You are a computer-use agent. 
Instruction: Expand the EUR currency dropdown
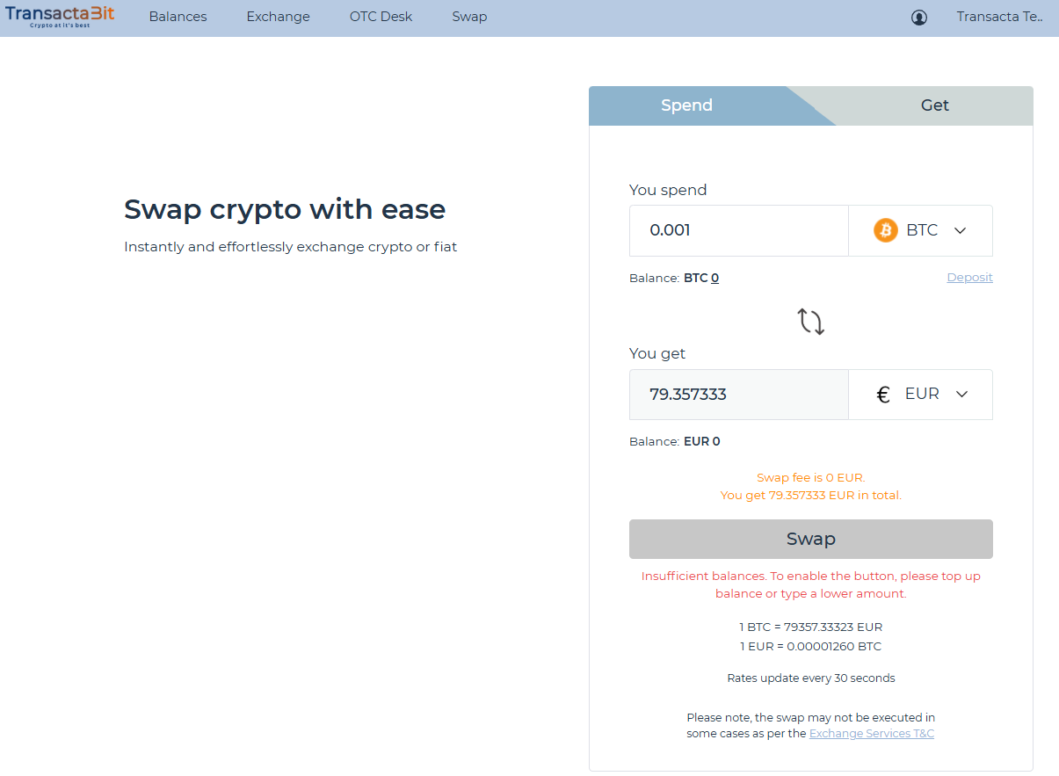point(961,395)
